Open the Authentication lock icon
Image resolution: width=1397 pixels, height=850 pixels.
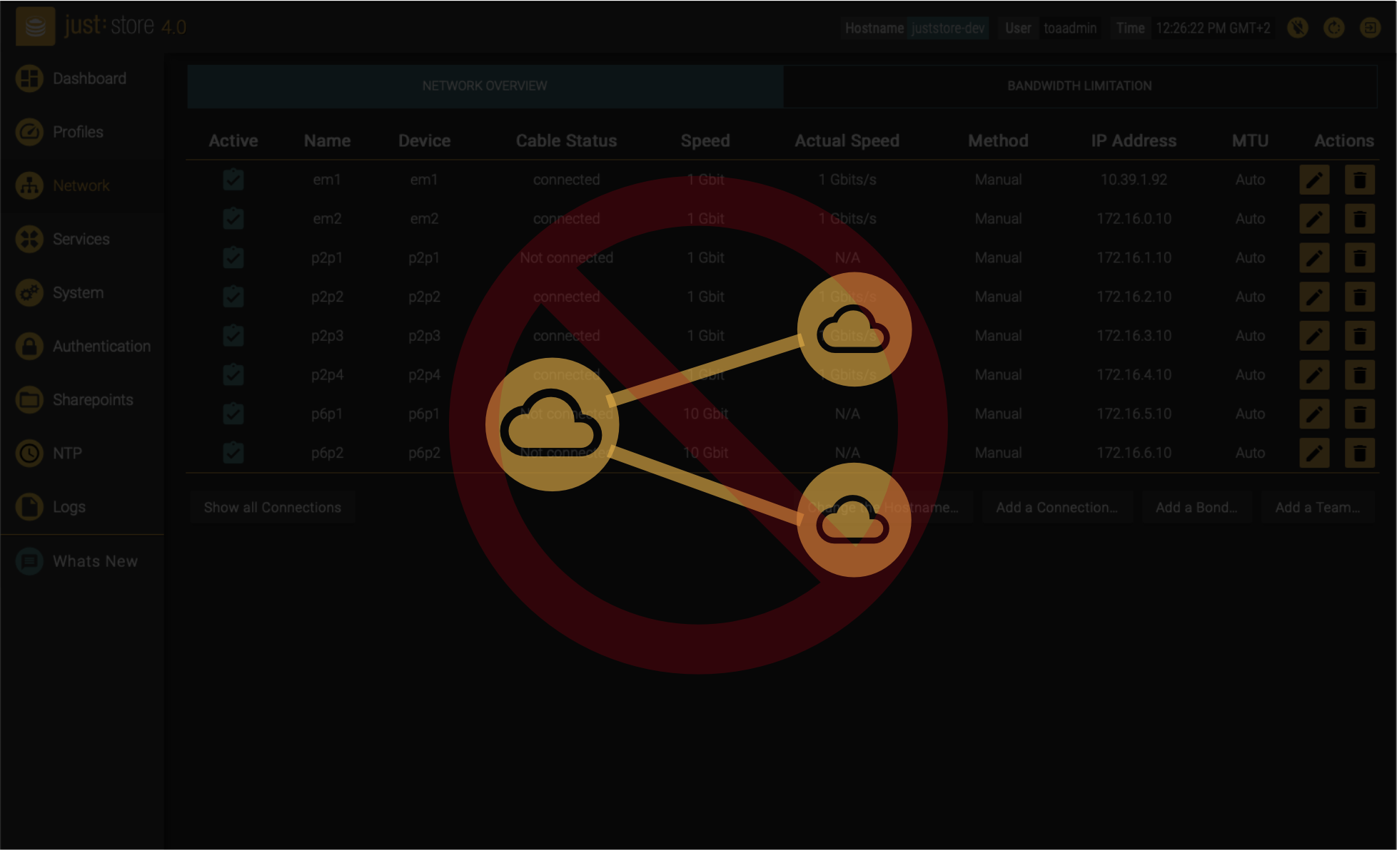coord(29,346)
